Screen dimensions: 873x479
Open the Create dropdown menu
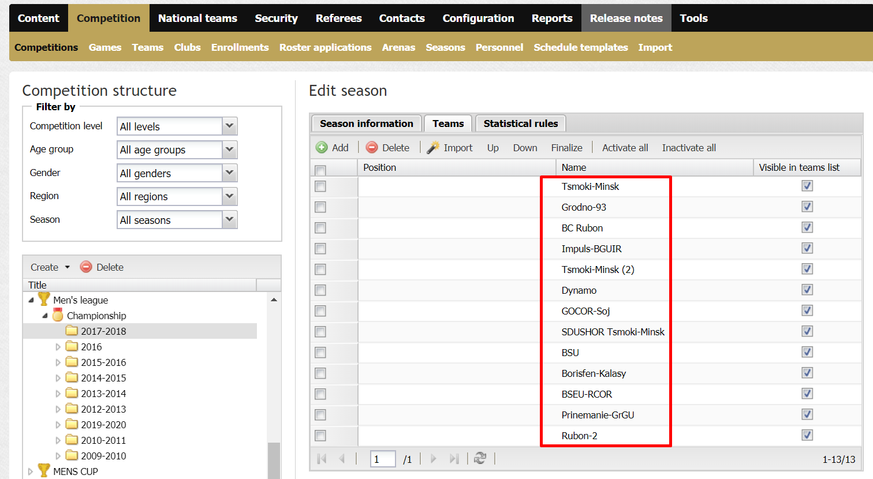[50, 267]
